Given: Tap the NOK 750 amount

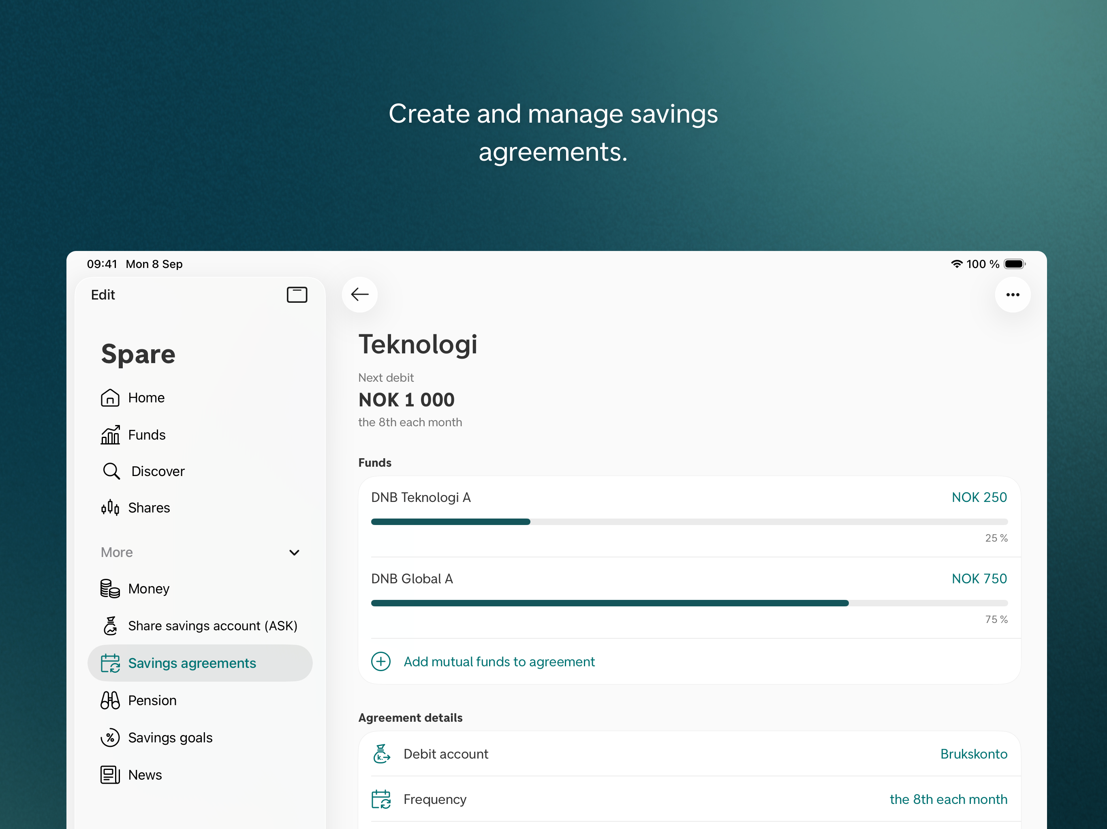Looking at the screenshot, I should [x=979, y=578].
